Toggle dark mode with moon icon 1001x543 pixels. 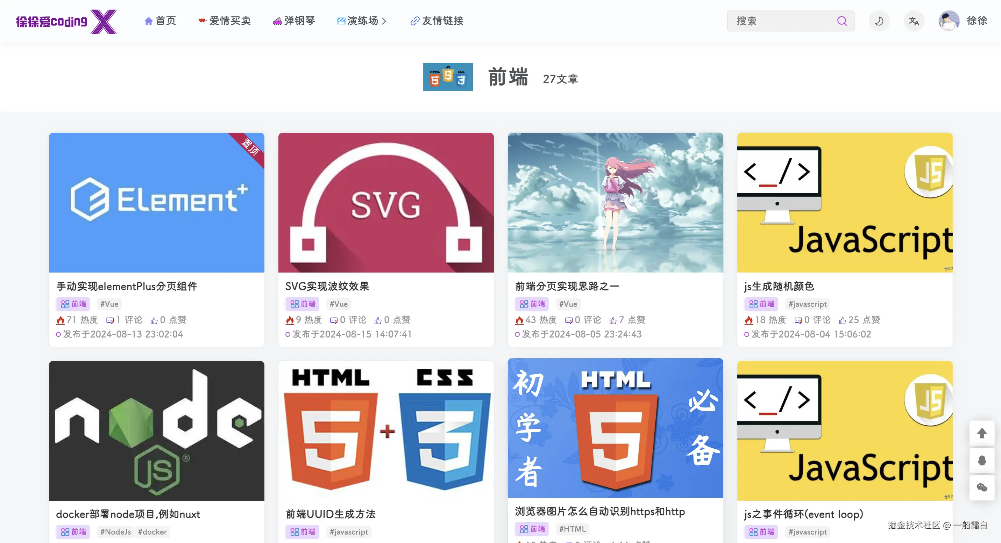879,21
